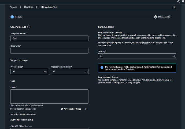The height and width of the screenshot is (129, 185).
Task: Click the info icon in the runtime license notice
Action: tap(102, 67)
